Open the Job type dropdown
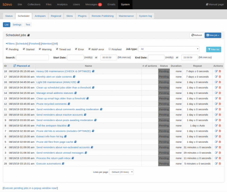 tap(169, 49)
